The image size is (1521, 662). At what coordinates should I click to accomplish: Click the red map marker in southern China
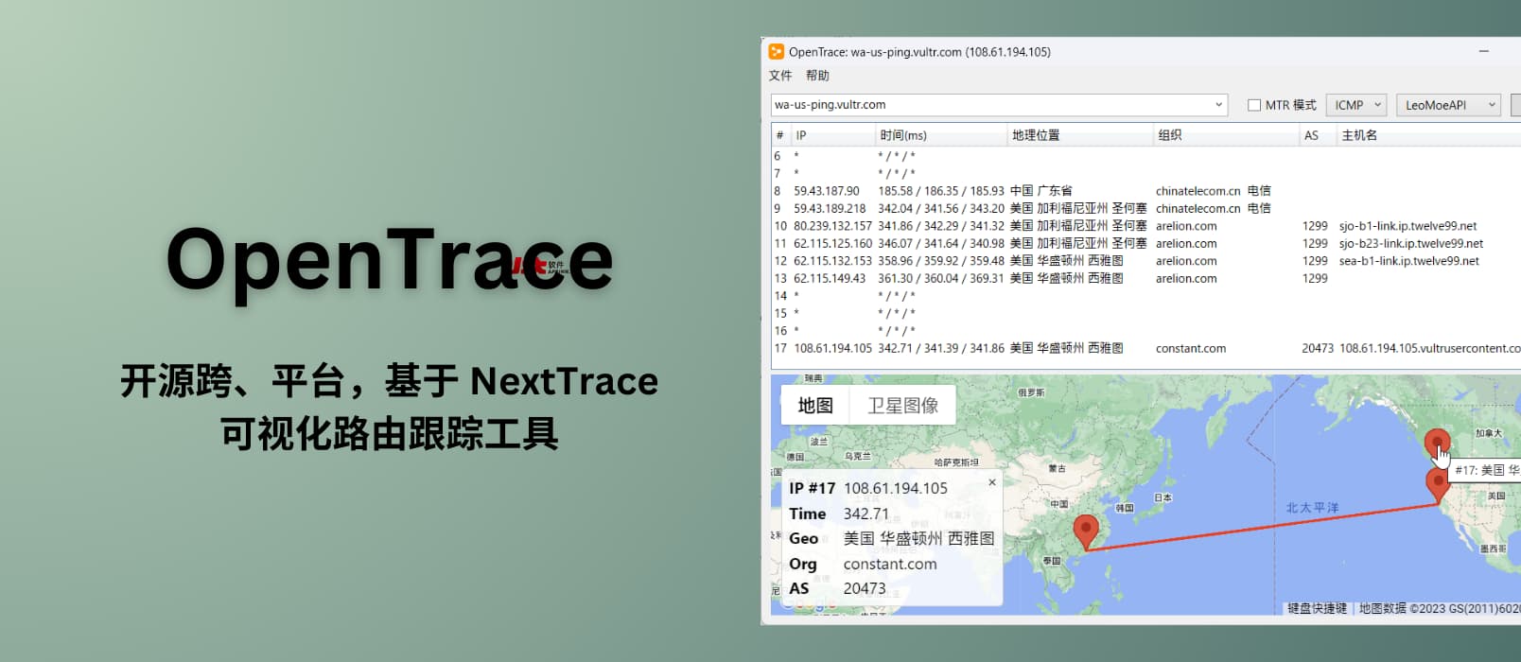pos(1086,530)
